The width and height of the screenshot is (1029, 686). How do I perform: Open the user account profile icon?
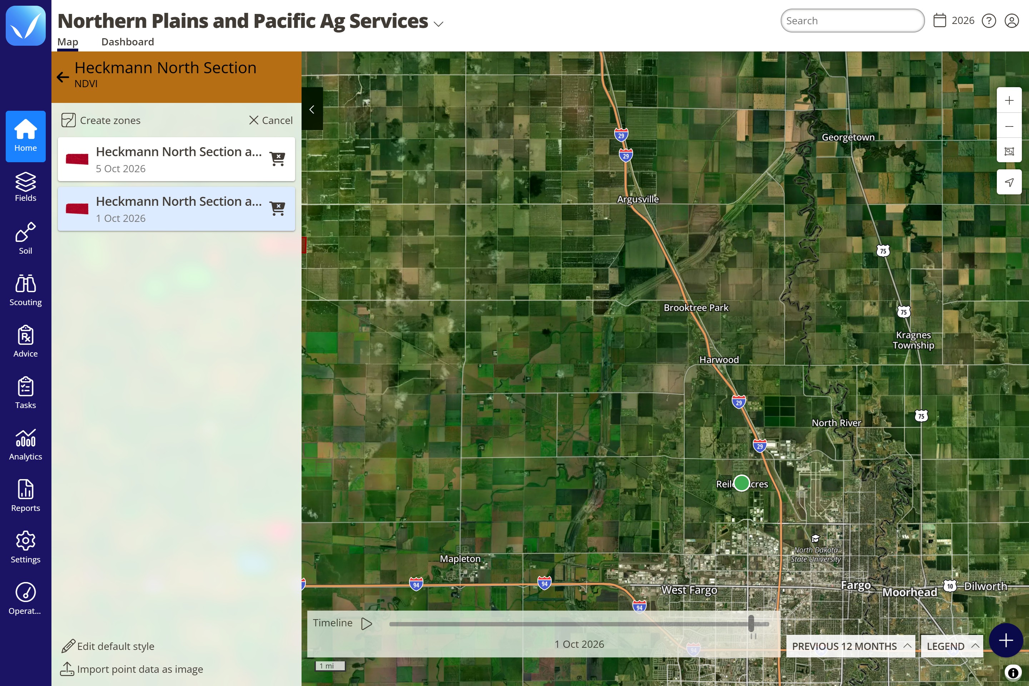[1011, 21]
